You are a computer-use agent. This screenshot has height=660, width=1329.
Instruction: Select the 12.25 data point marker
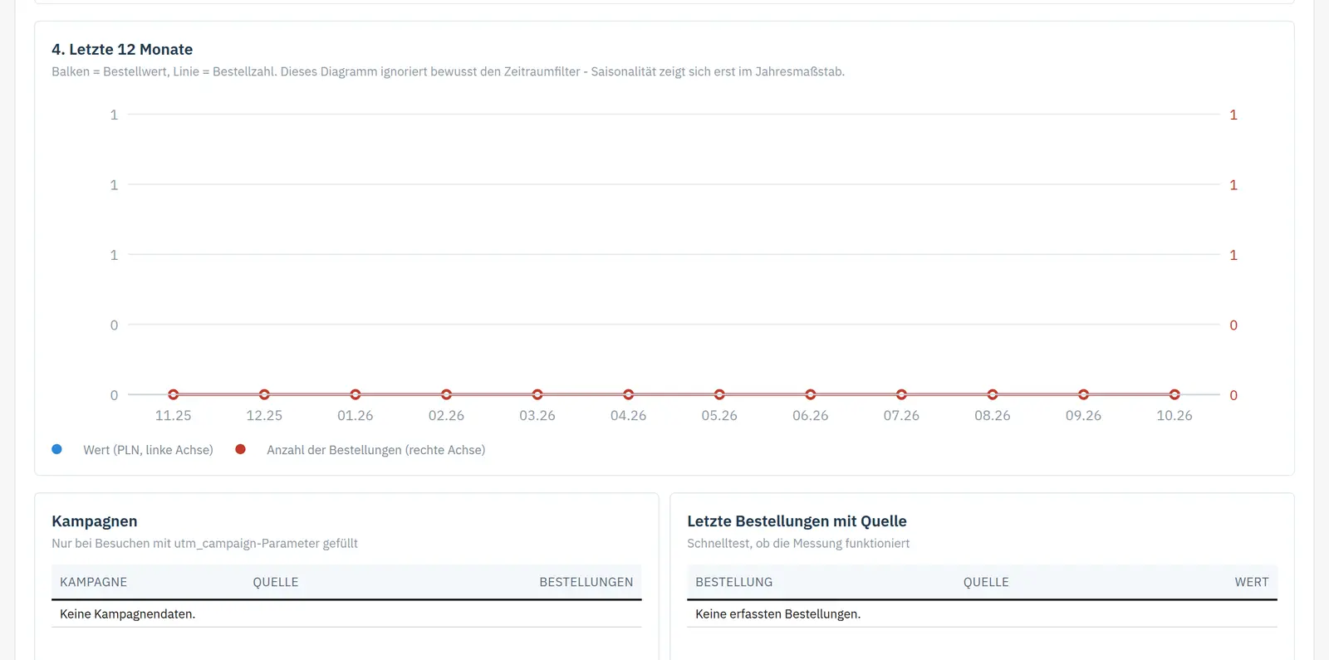coord(264,394)
